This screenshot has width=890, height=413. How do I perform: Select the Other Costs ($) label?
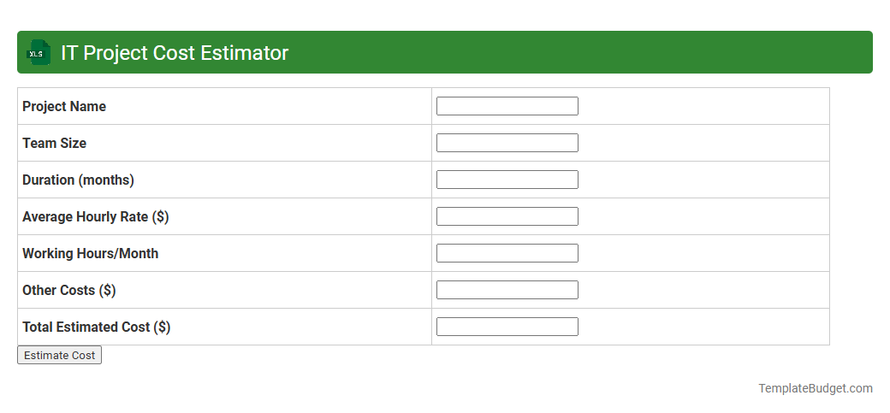[x=68, y=291]
